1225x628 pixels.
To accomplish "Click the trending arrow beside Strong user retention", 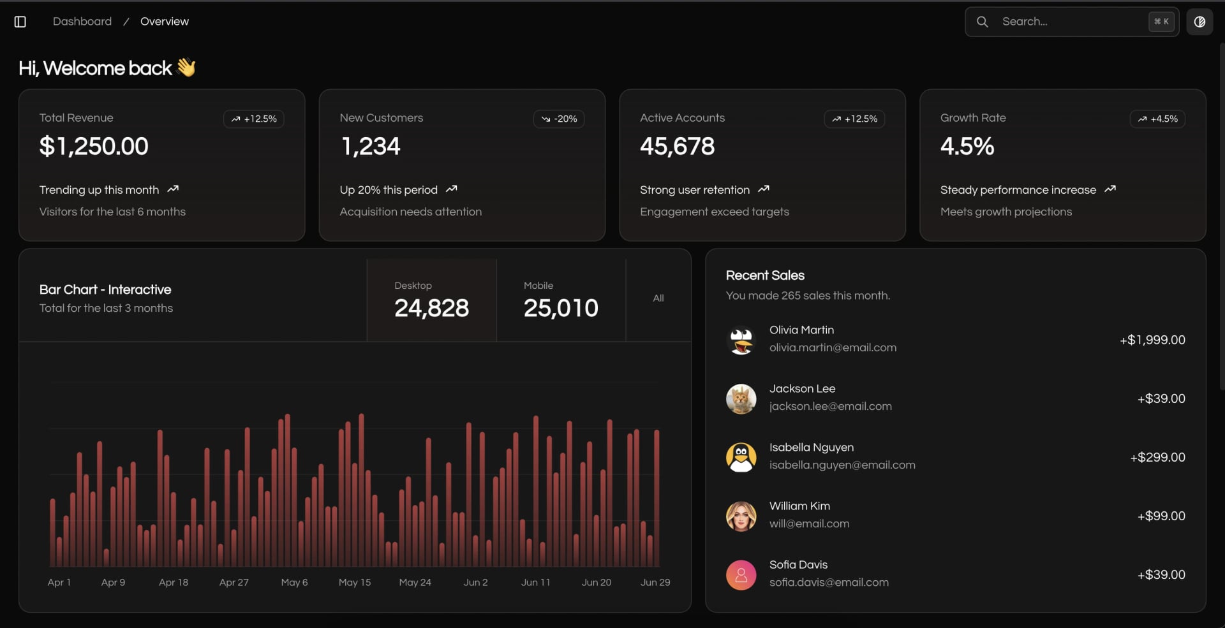I will [x=764, y=189].
